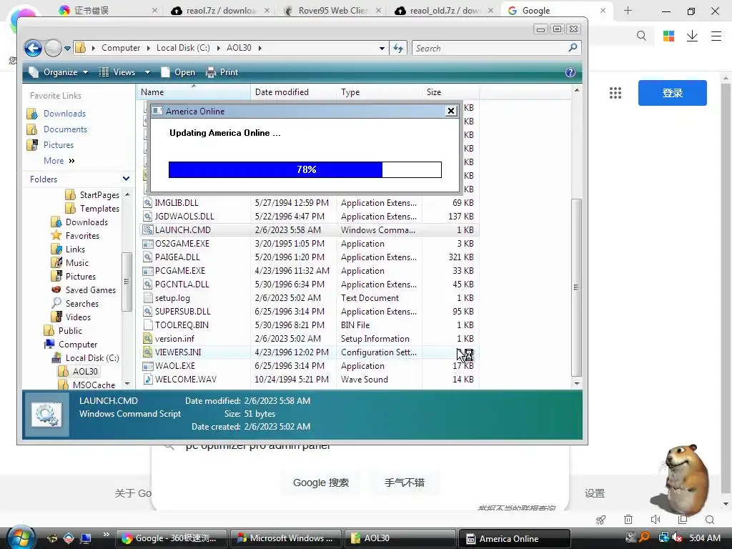
Task: Open the Views menu
Action: point(118,72)
